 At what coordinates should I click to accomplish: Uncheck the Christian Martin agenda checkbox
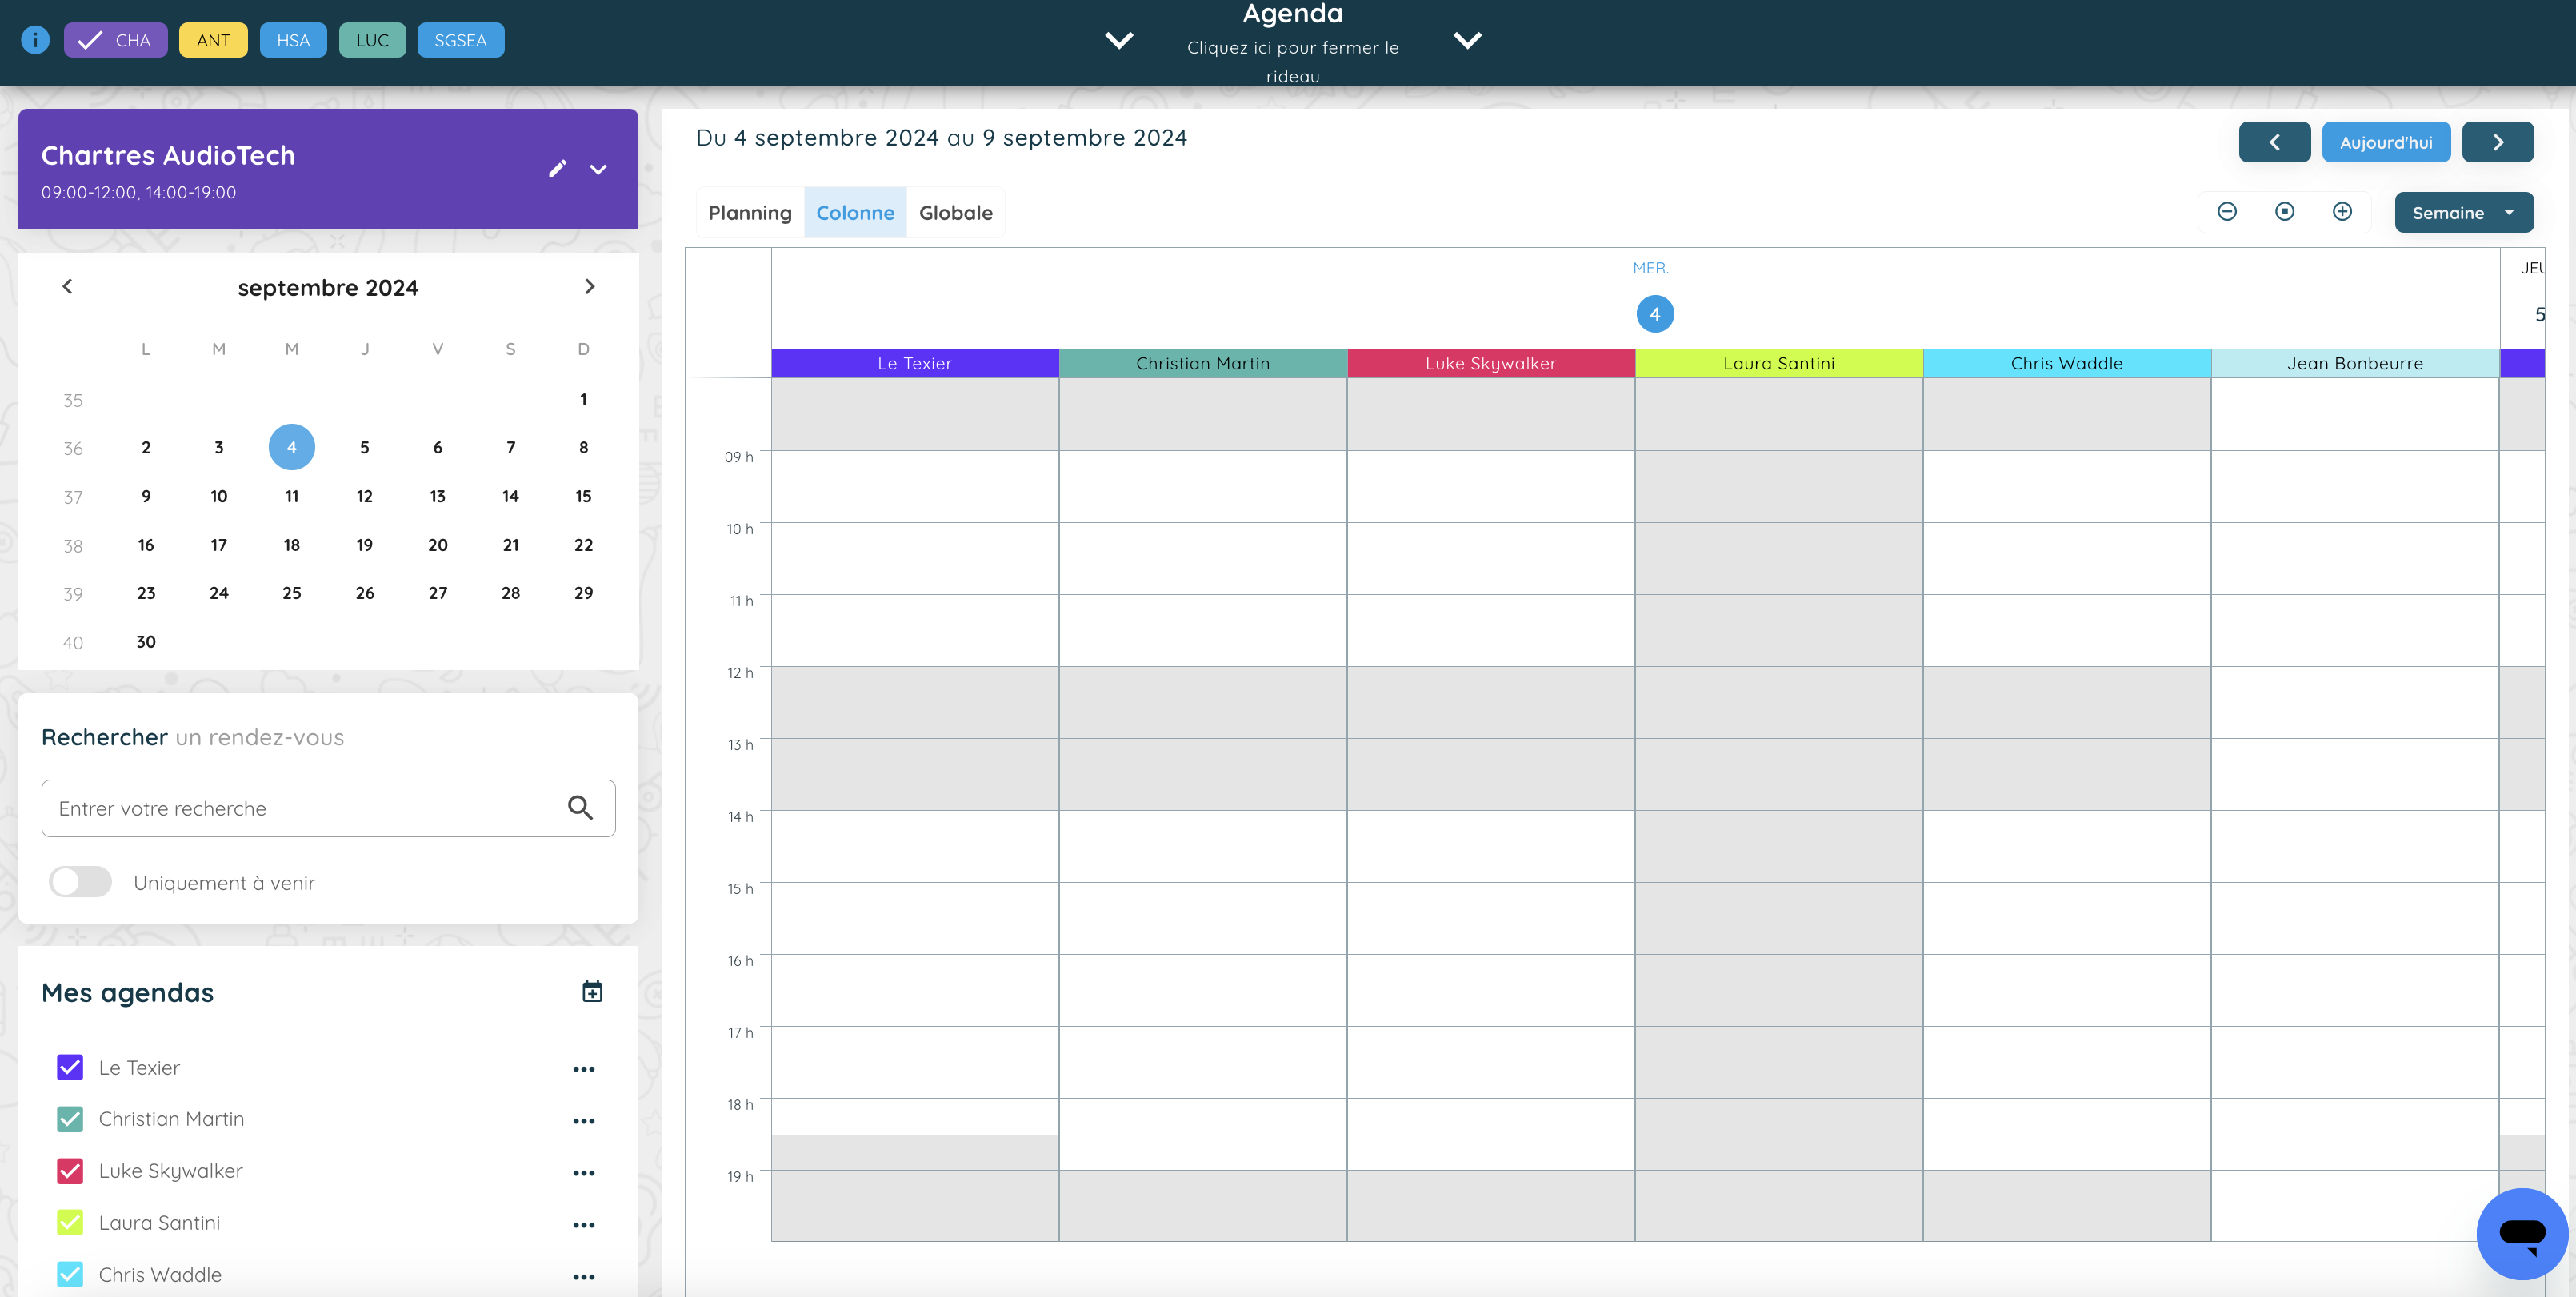(70, 1119)
